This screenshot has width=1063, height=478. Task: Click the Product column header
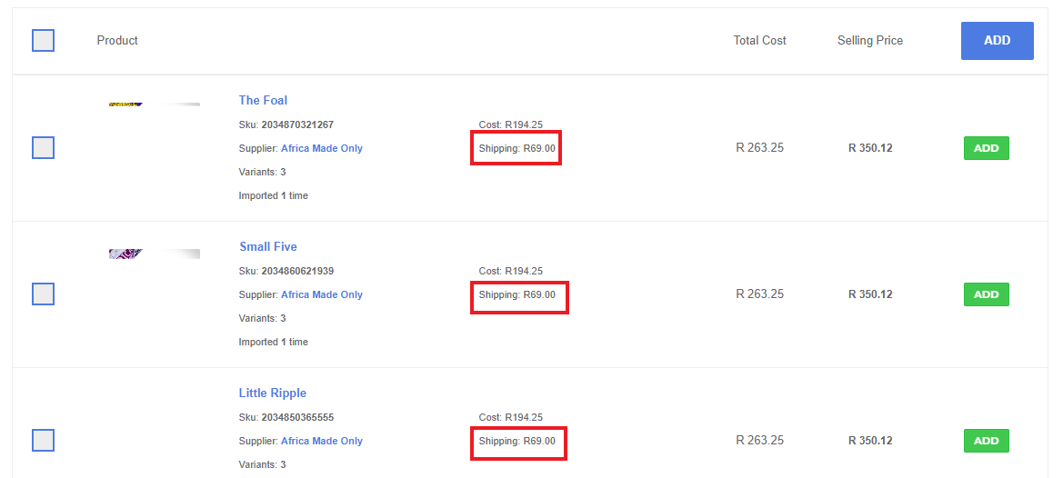pos(117,40)
